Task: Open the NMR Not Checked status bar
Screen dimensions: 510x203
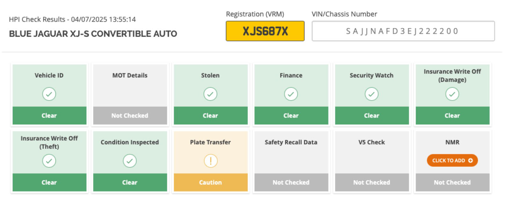Action: pos(453,182)
